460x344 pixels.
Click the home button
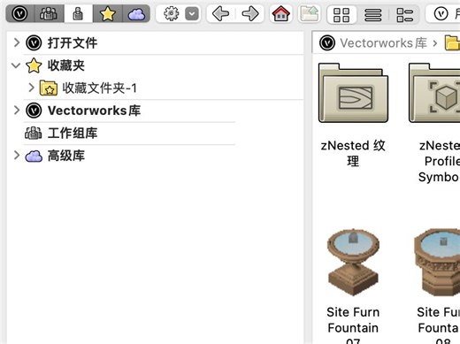[x=280, y=13]
